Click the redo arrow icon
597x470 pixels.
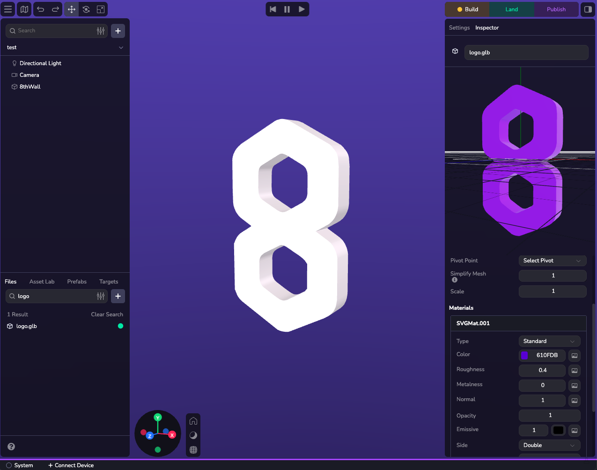point(55,9)
